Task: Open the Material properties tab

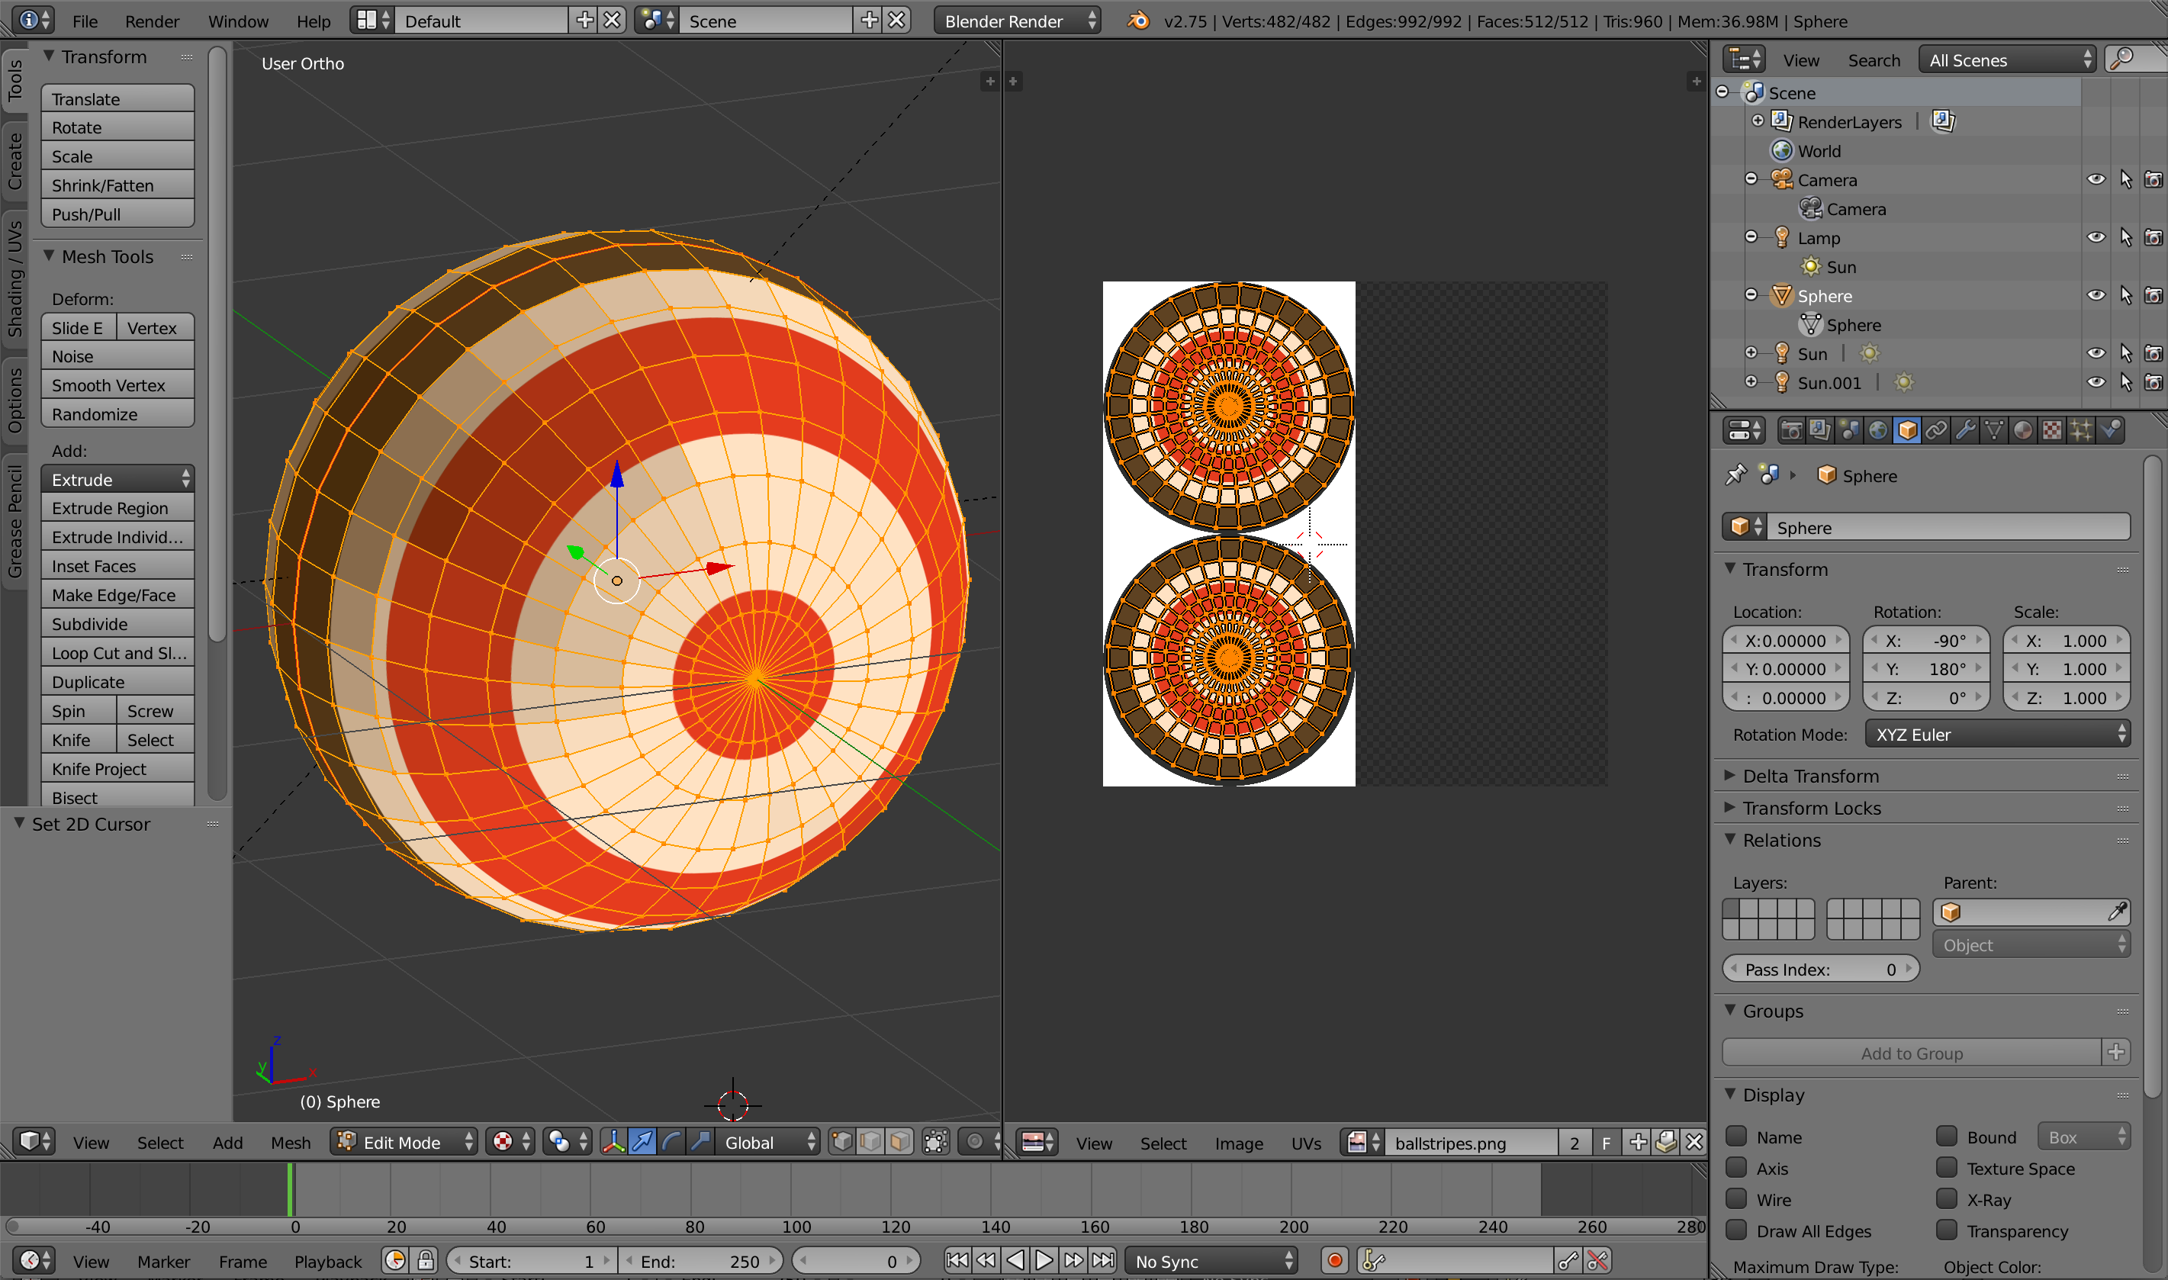Action: pos(2023,430)
